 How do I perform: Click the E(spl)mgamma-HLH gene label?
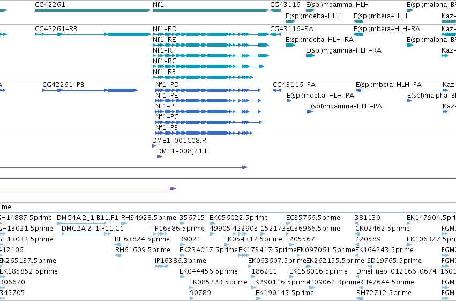coord(338,5)
